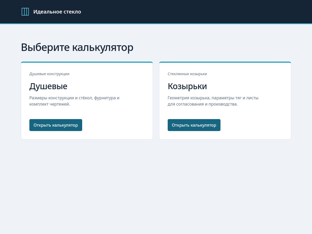
Task: Click the Выберите калькулятор page heading
Action: click(x=77, y=47)
